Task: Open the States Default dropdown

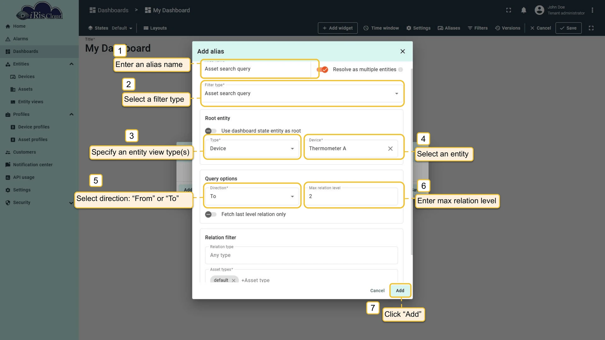Action: coord(122,28)
